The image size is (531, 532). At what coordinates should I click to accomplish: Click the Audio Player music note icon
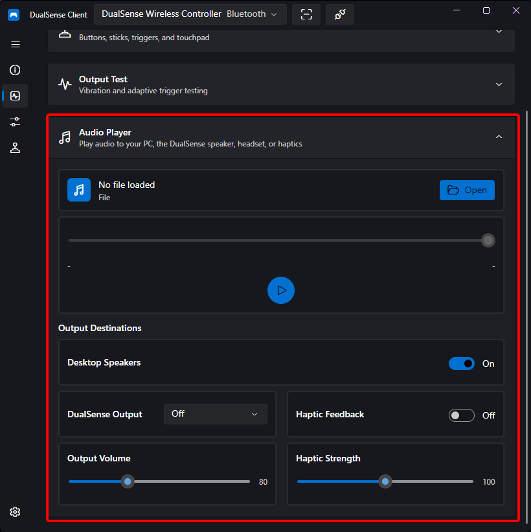point(65,137)
